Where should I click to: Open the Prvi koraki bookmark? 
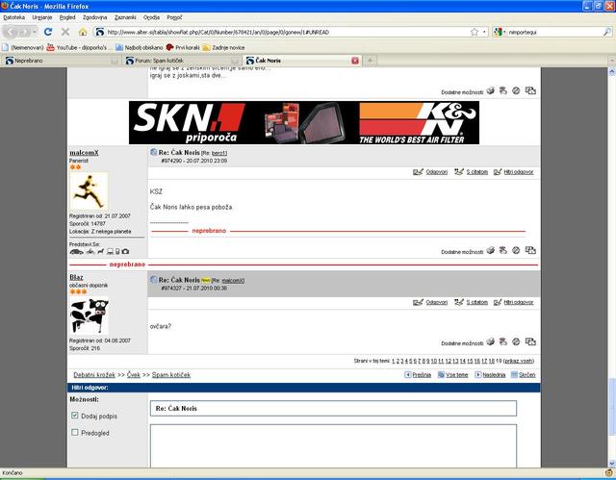(183, 47)
